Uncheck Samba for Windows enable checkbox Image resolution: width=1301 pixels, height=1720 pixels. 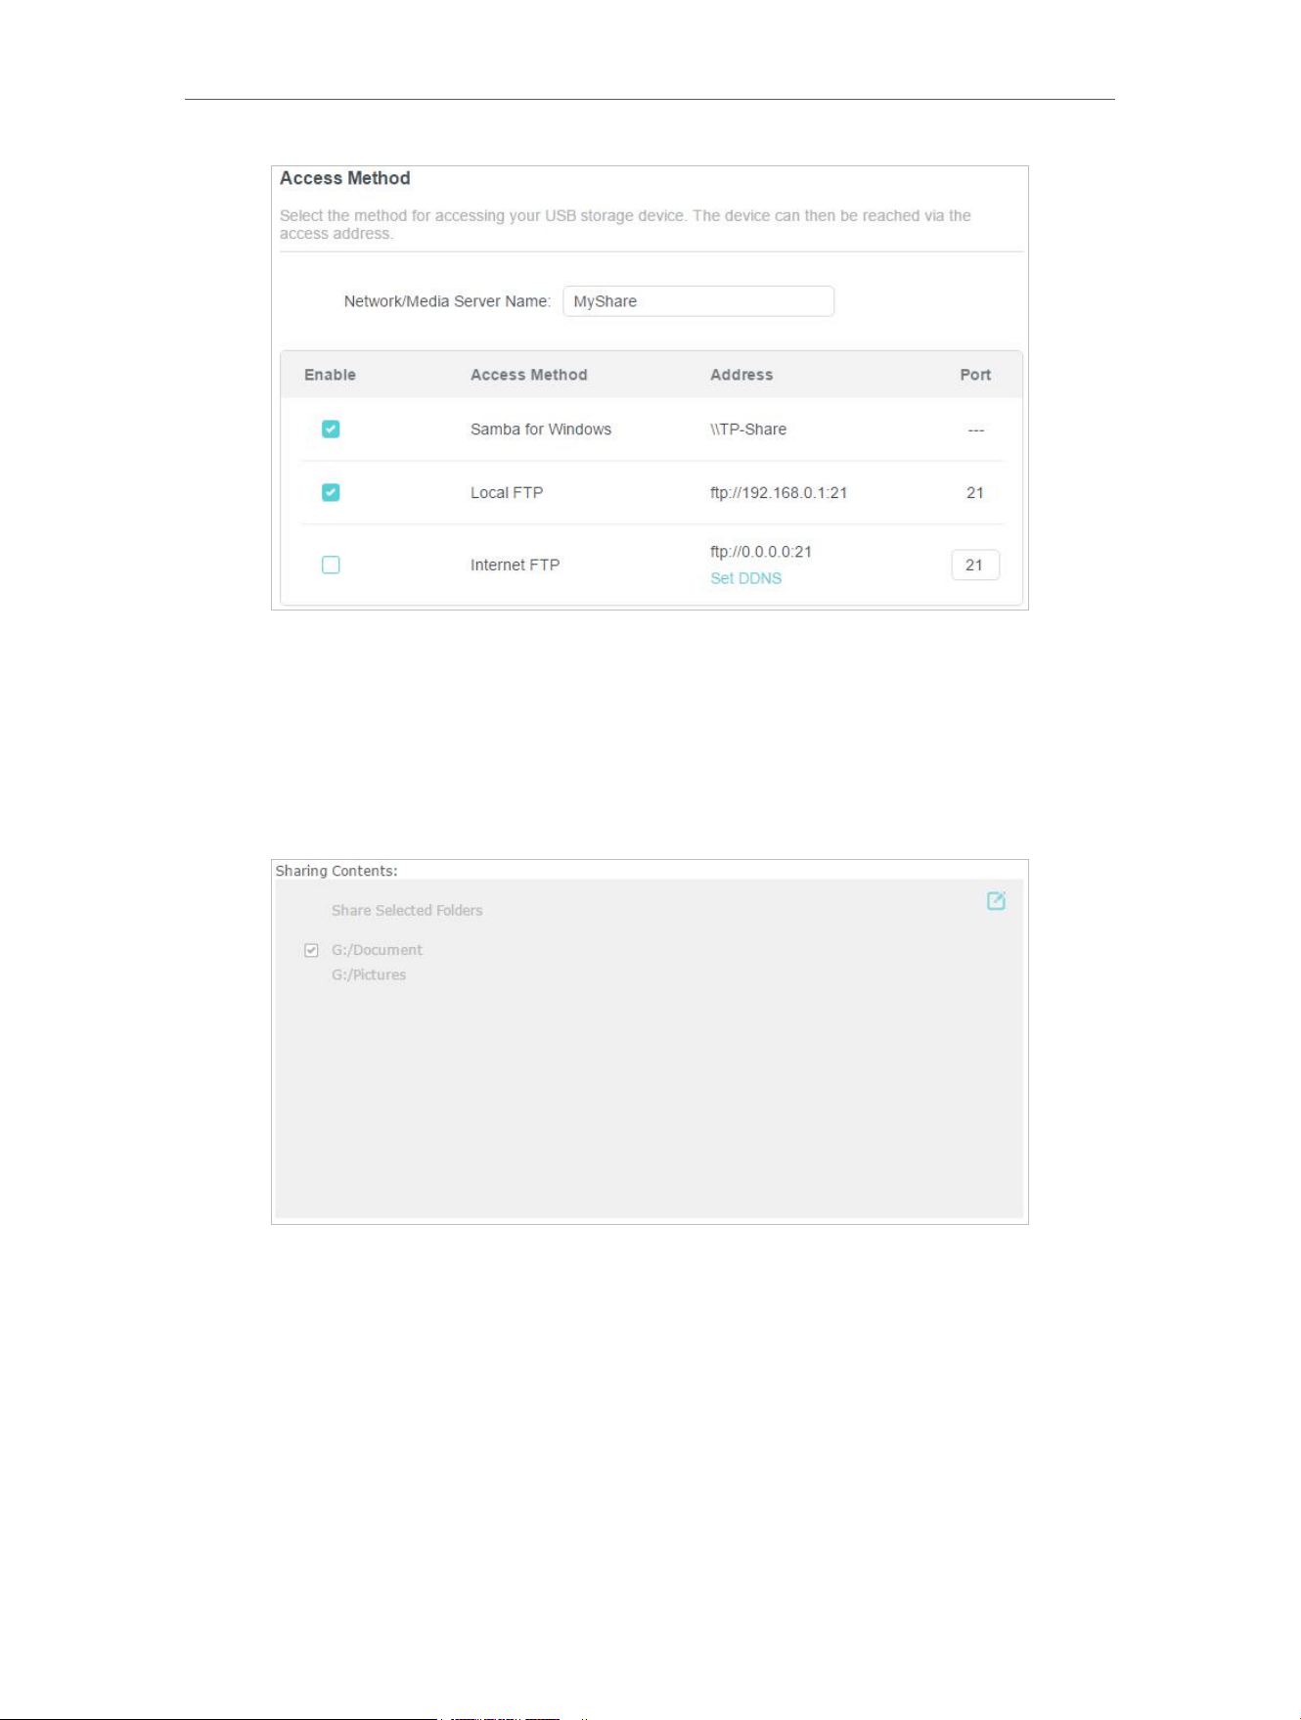pos(331,430)
